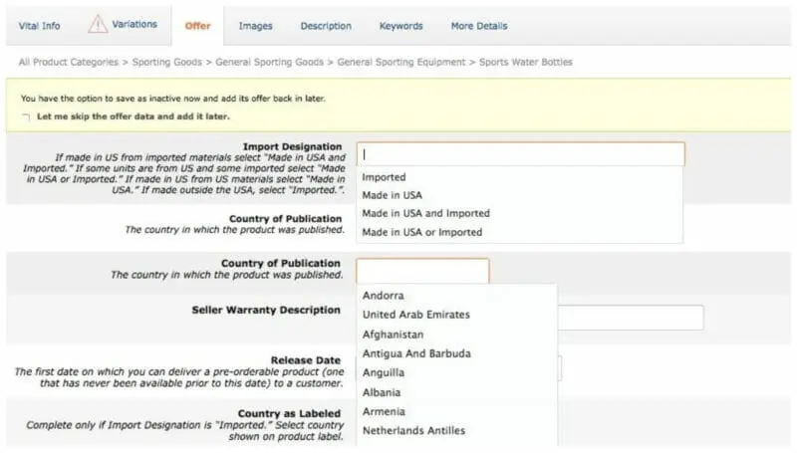Image resolution: width=797 pixels, height=453 pixels.
Task: Click the Import Designation input field
Action: pyautogui.click(x=520, y=154)
